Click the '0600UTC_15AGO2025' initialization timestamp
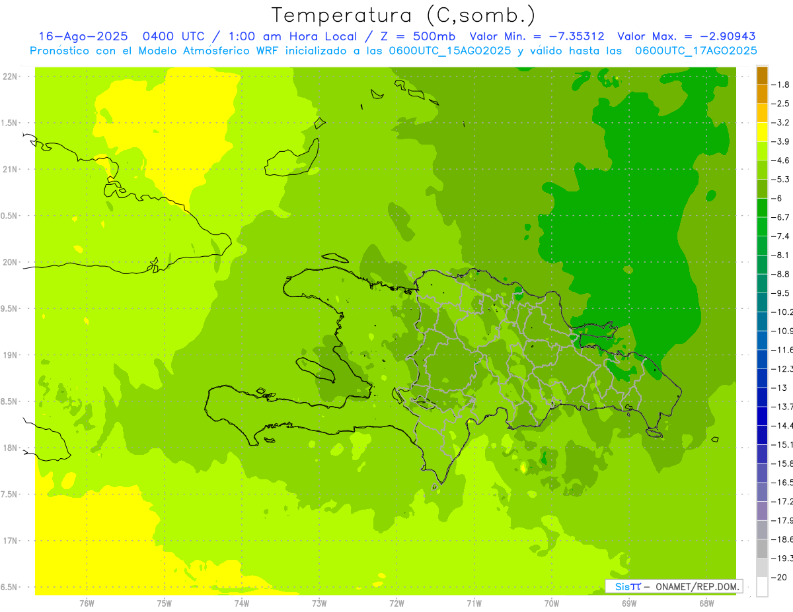 click(449, 50)
